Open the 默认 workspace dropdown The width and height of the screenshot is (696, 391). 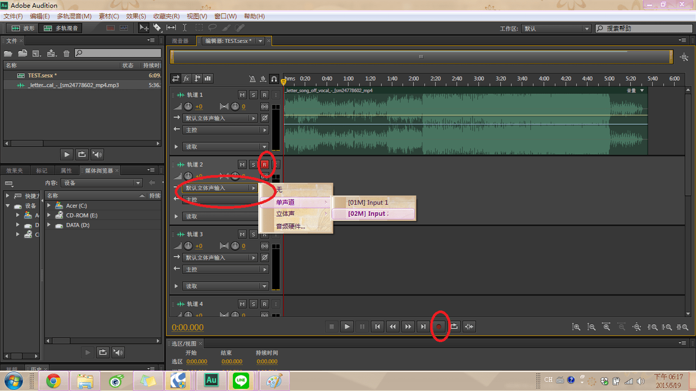point(556,28)
